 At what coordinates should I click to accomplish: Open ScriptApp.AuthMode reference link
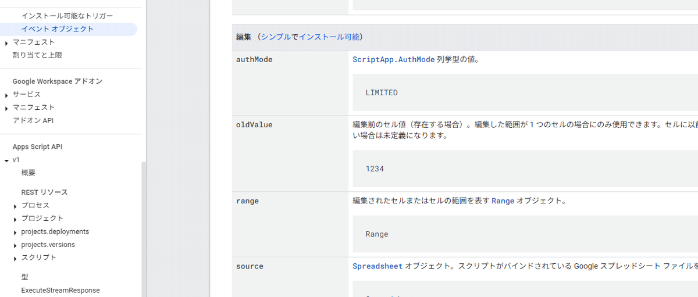394,59
